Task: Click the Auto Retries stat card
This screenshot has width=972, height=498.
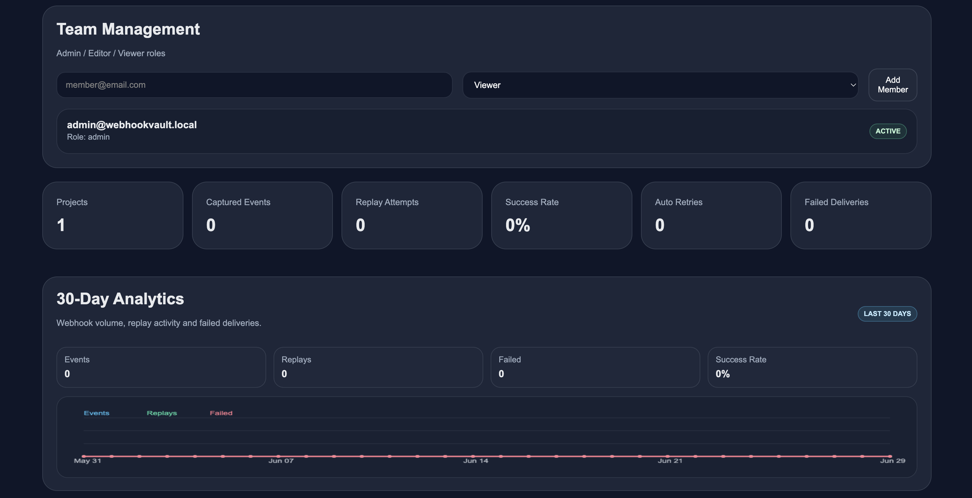Action: (711, 215)
